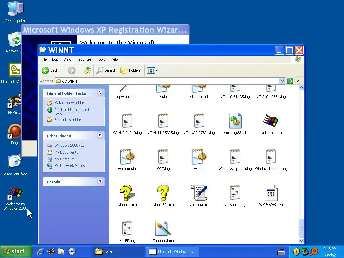Screen dimensions: 344x258
Task: Select the wmsetup.log file icon
Action: (x=235, y=192)
